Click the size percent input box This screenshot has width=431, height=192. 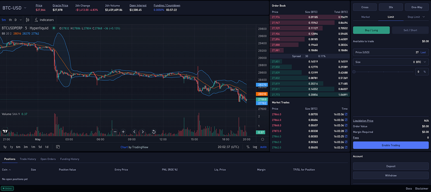click(x=422, y=72)
